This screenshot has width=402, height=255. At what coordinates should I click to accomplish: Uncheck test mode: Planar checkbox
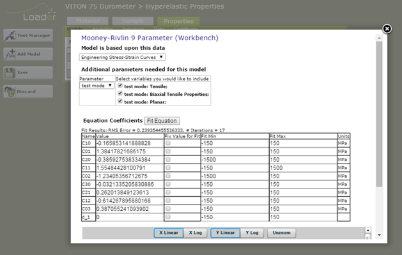(x=120, y=101)
